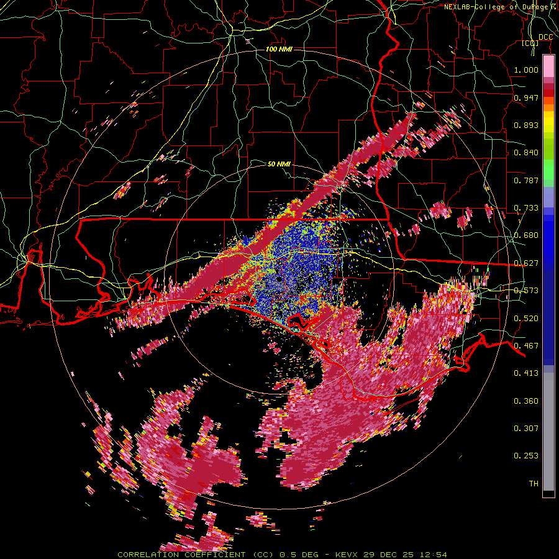The height and width of the screenshot is (559, 559).
Task: Click the pink top segment of the color bar
Action: click(x=548, y=66)
